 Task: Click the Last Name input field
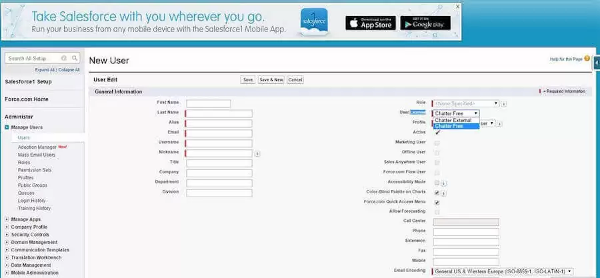pos(219,113)
